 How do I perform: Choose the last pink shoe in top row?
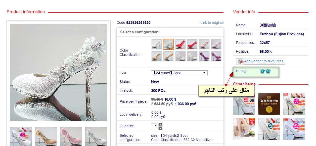[x=216, y=44]
